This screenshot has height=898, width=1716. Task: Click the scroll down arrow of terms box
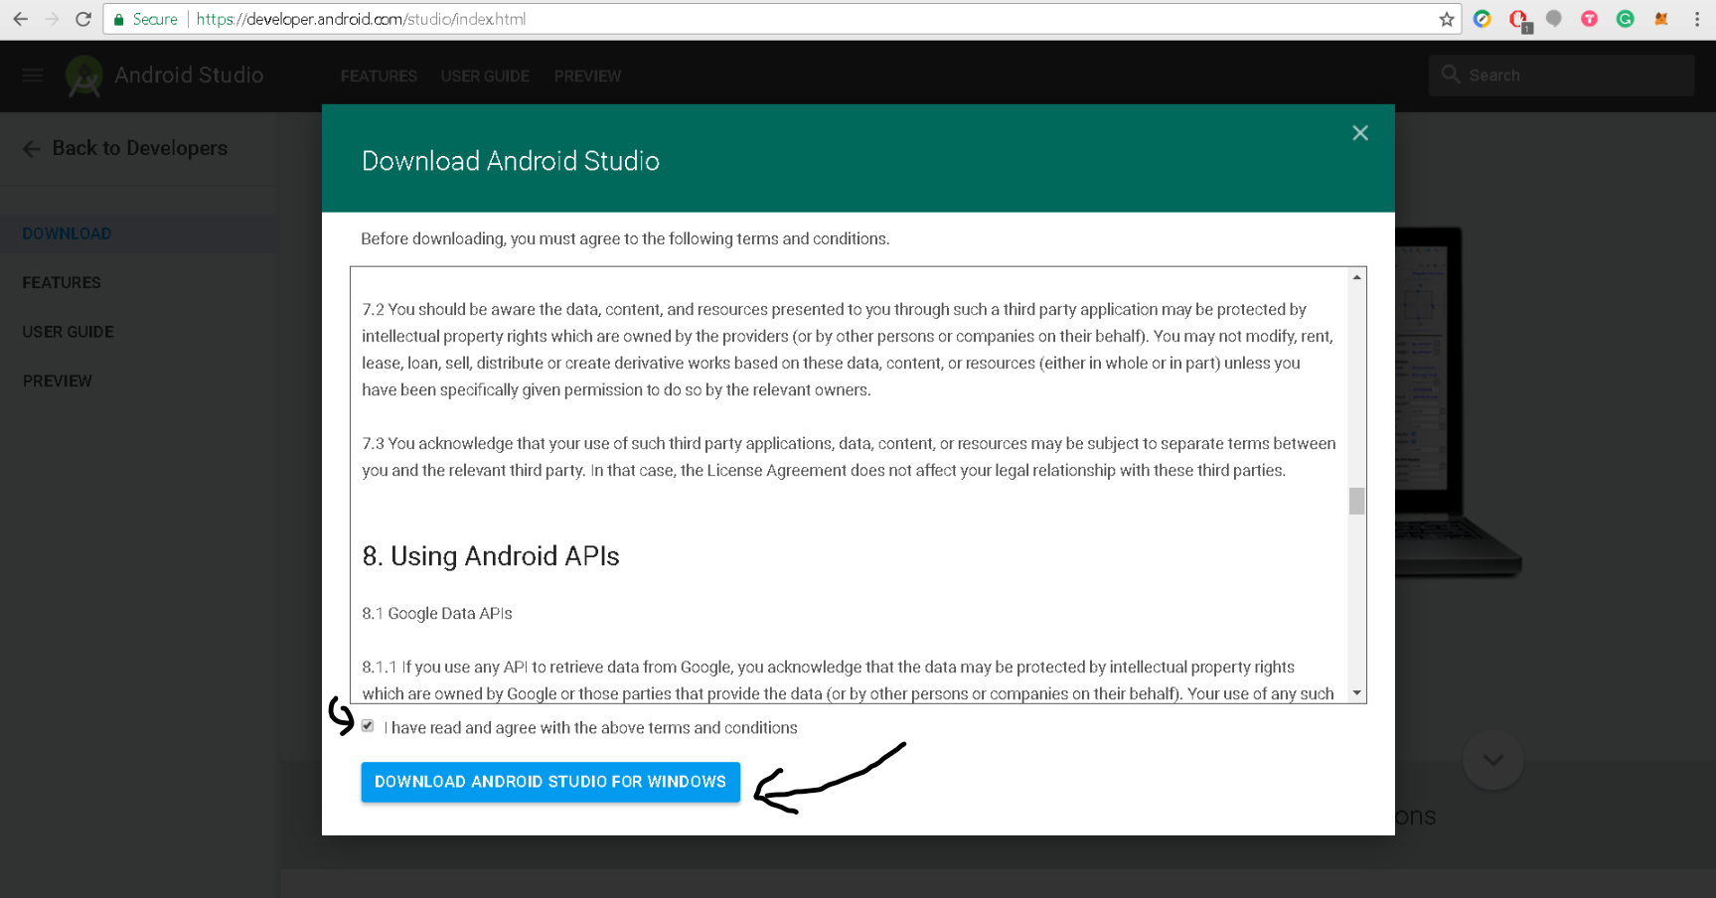(1356, 693)
